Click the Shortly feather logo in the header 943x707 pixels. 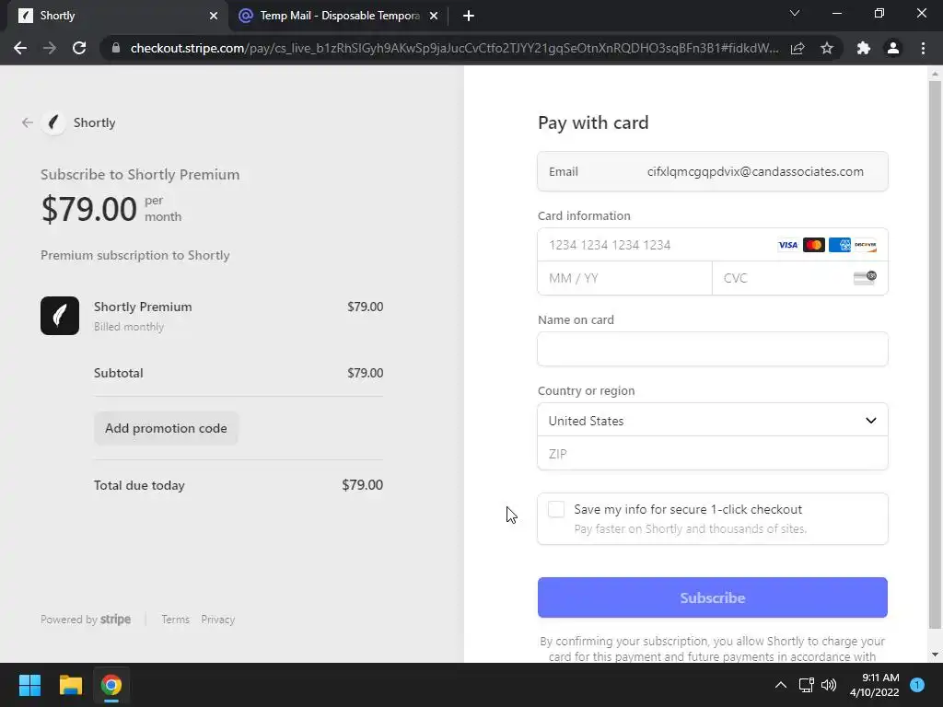53,122
